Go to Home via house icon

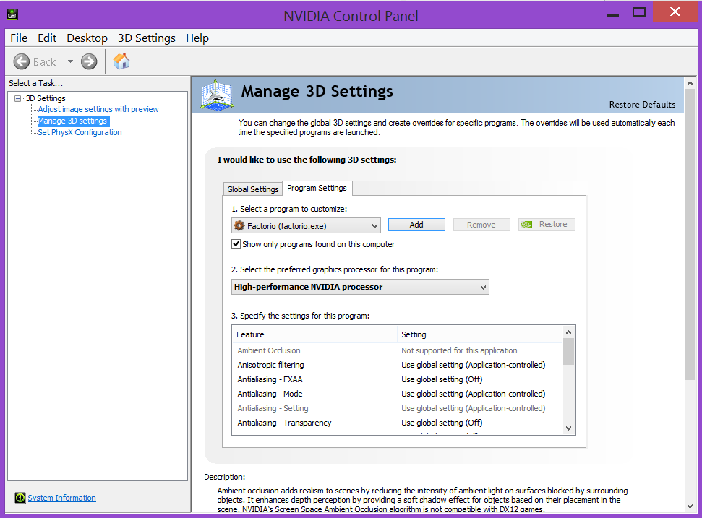[121, 61]
